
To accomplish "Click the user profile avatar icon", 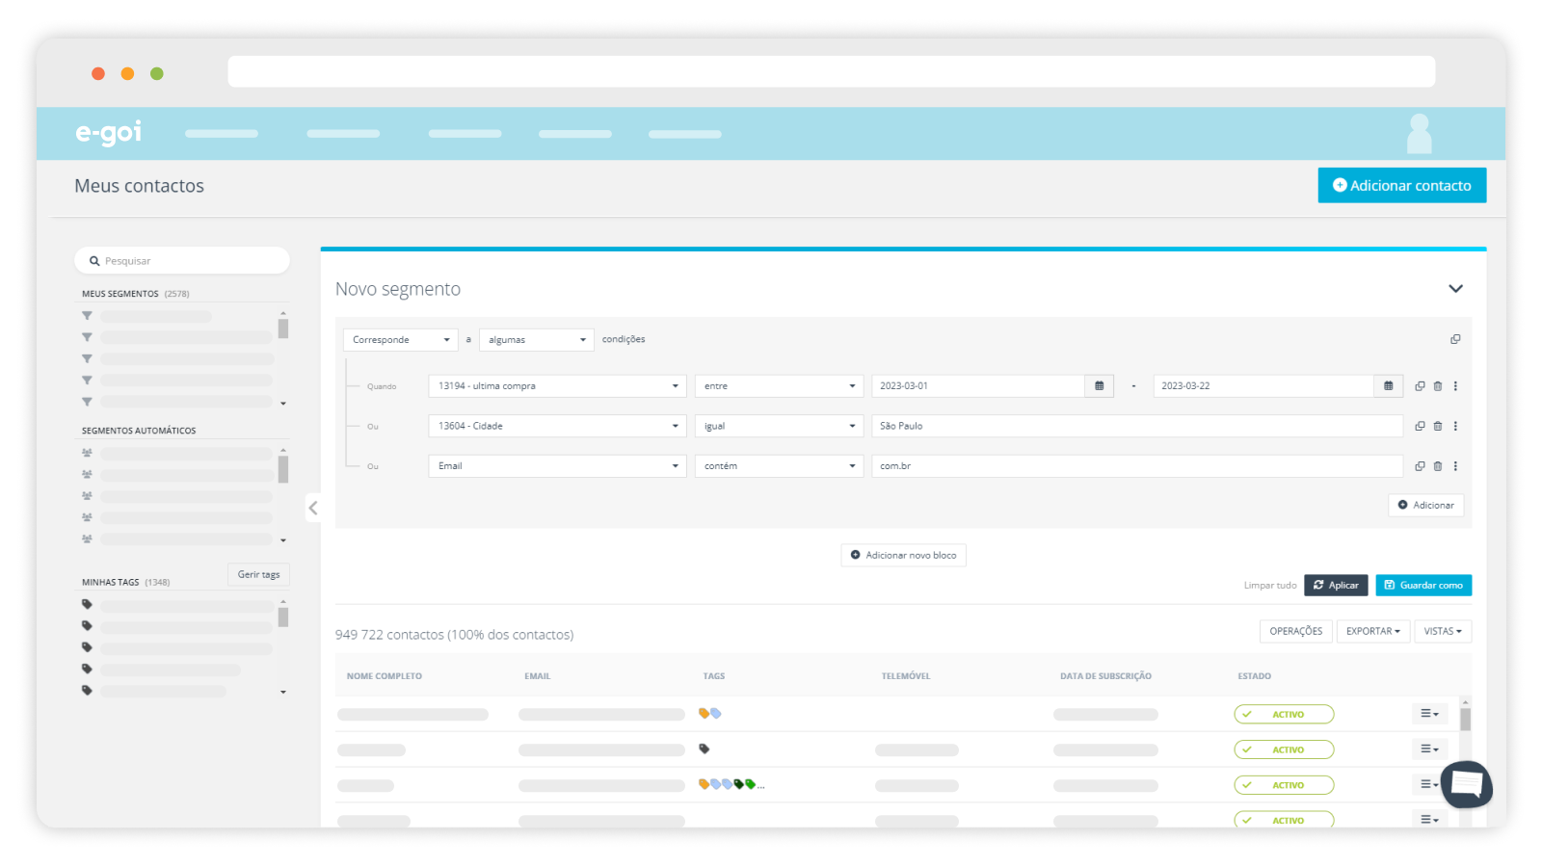I will 1419,134.
